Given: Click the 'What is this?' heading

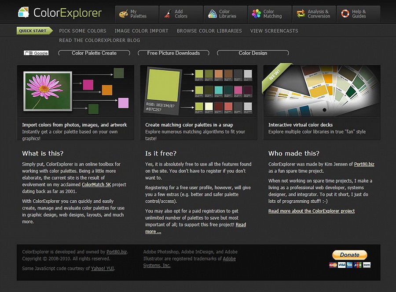Looking at the screenshot, I should click(43, 153).
